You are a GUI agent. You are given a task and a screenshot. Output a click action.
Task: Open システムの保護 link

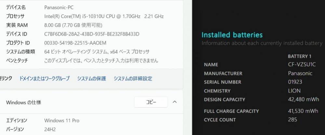(x=92, y=78)
